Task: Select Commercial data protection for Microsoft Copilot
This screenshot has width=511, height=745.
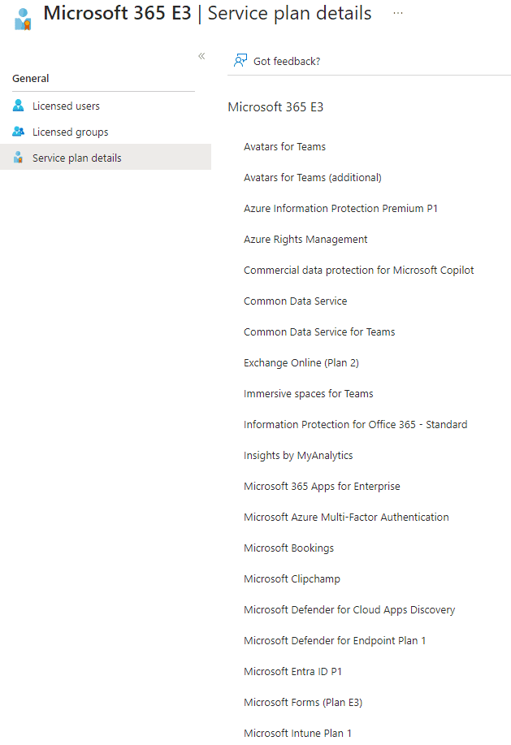Action: pyautogui.click(x=358, y=271)
